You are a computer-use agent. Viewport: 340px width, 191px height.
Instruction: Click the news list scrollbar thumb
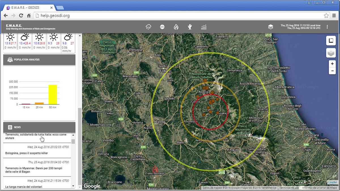(x=73, y=141)
